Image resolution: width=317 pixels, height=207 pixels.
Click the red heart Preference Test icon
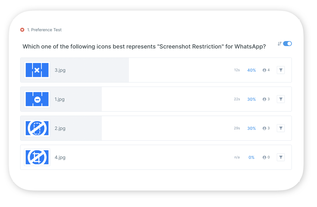tap(22, 30)
